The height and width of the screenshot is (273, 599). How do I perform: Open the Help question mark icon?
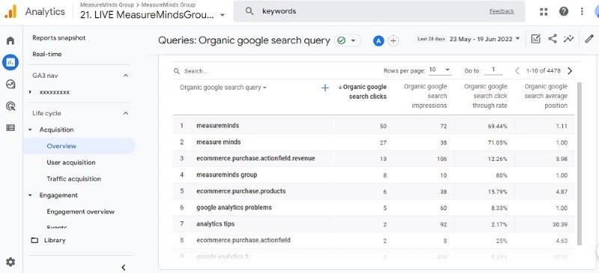[x=564, y=11]
